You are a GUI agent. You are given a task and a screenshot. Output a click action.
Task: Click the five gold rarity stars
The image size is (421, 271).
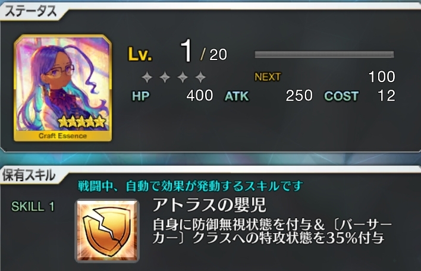(82, 122)
